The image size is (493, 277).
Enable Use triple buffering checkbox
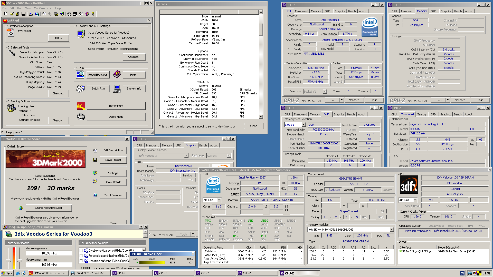coord(81,261)
